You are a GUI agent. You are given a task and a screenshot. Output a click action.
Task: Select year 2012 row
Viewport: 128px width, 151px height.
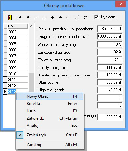(x=18, y=86)
